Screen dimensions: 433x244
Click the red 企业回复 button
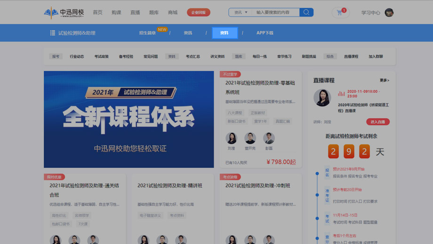[199, 13]
